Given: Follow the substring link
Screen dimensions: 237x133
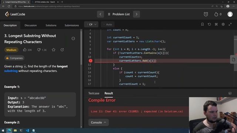Looking at the screenshot, I should pos(11,71).
